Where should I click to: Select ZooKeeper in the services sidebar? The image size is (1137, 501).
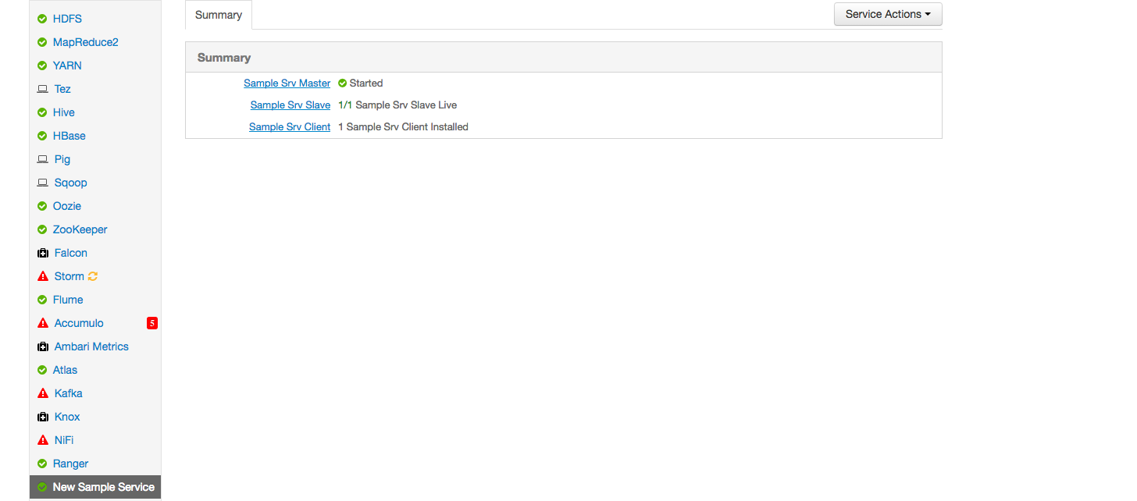pyautogui.click(x=79, y=229)
